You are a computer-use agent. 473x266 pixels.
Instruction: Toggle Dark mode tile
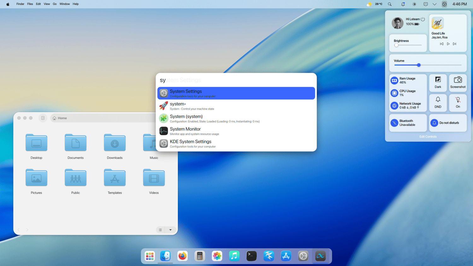point(438,83)
